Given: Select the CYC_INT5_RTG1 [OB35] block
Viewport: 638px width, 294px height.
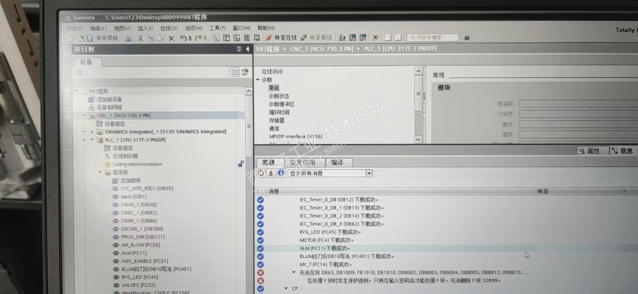Looking at the screenshot, I should [147, 189].
